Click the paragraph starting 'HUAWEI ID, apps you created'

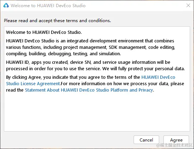(x=95, y=66)
